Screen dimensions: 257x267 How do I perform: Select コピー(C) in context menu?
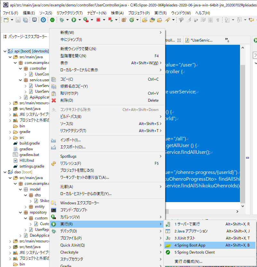pyautogui.click(x=107, y=79)
